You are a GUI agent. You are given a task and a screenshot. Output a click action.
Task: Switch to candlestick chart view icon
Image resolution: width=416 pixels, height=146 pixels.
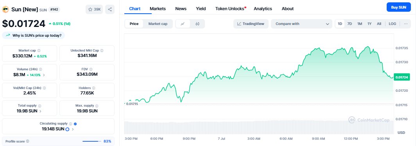[197, 24]
